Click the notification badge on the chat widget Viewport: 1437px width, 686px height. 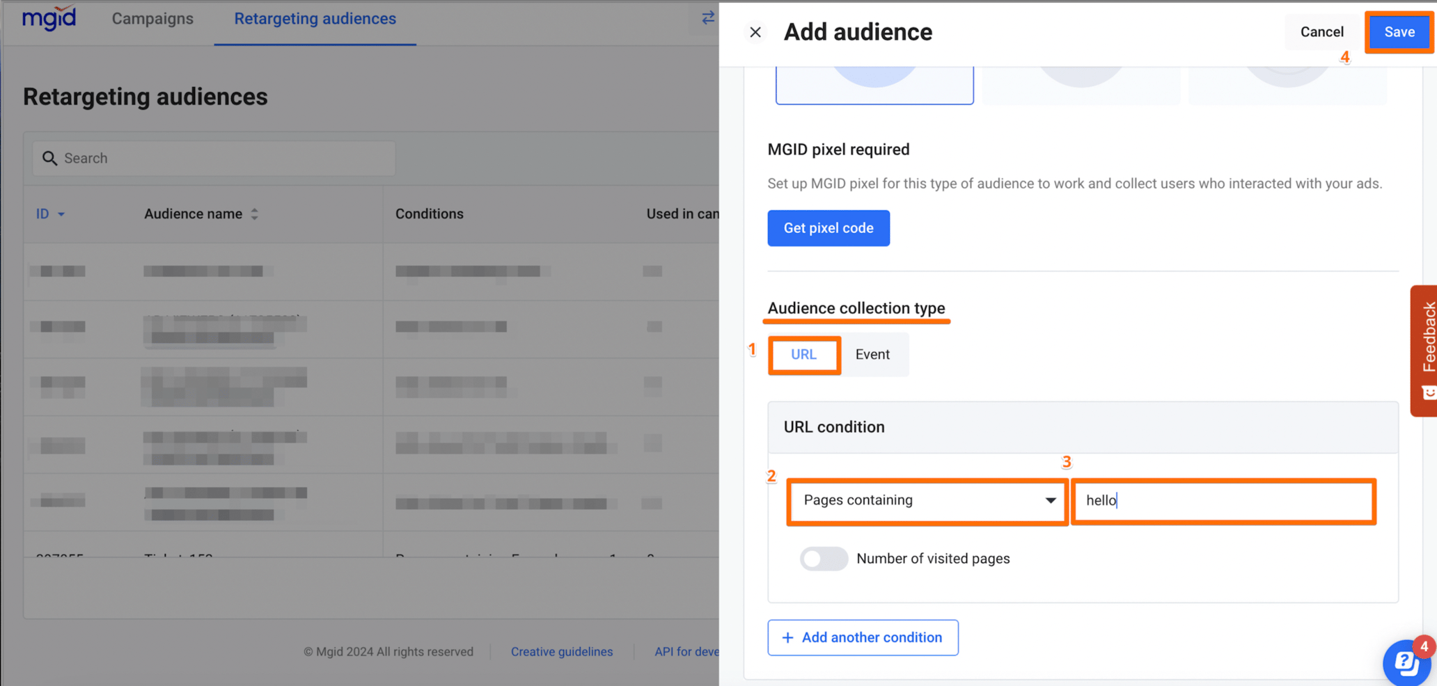(x=1426, y=645)
